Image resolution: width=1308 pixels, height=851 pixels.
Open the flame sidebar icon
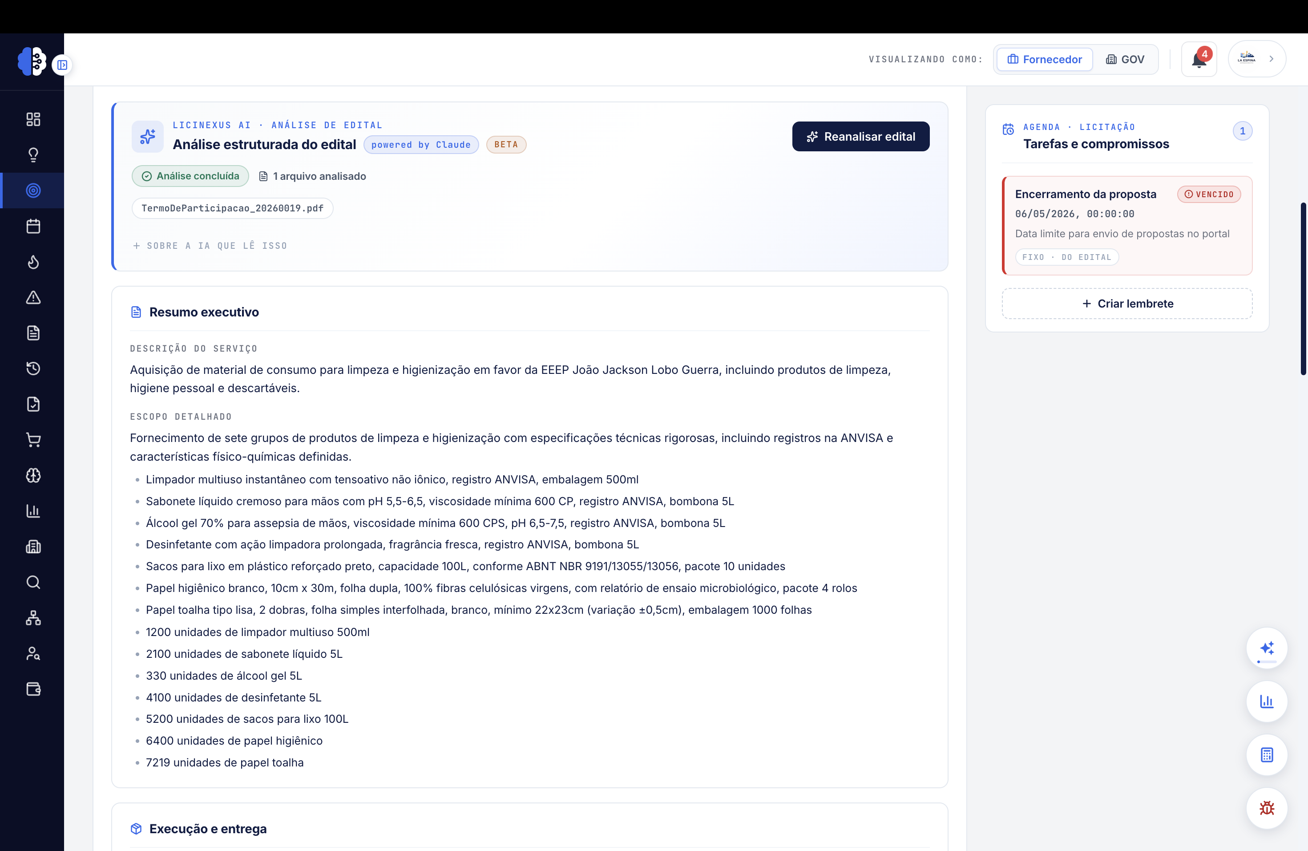33,262
